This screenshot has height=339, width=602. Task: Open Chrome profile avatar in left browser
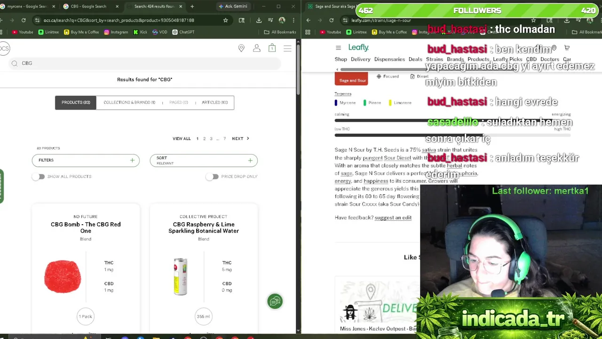click(x=282, y=20)
